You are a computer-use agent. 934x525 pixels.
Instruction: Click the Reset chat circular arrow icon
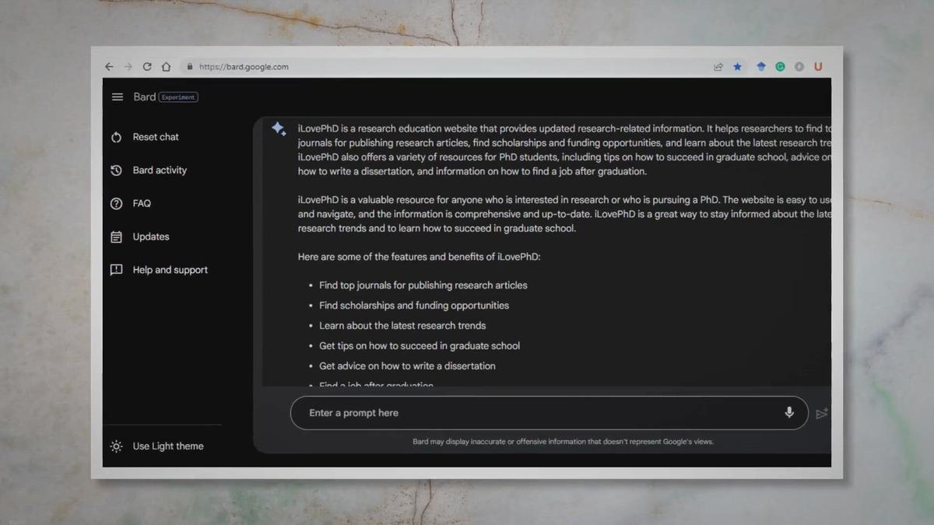point(116,136)
